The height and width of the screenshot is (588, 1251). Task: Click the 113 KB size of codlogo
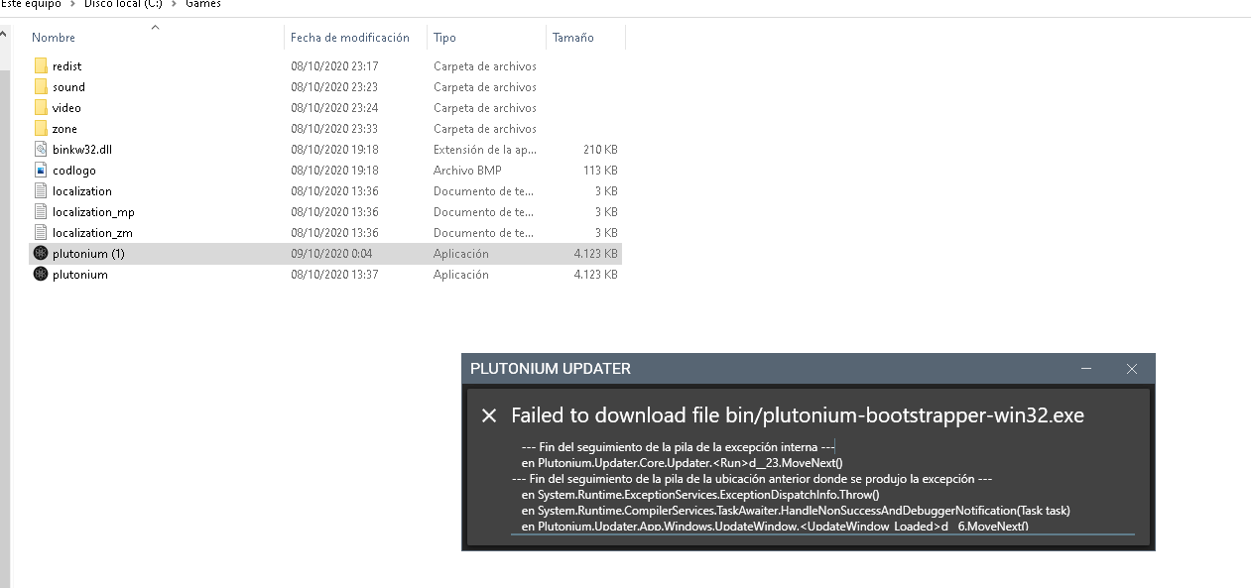(600, 171)
